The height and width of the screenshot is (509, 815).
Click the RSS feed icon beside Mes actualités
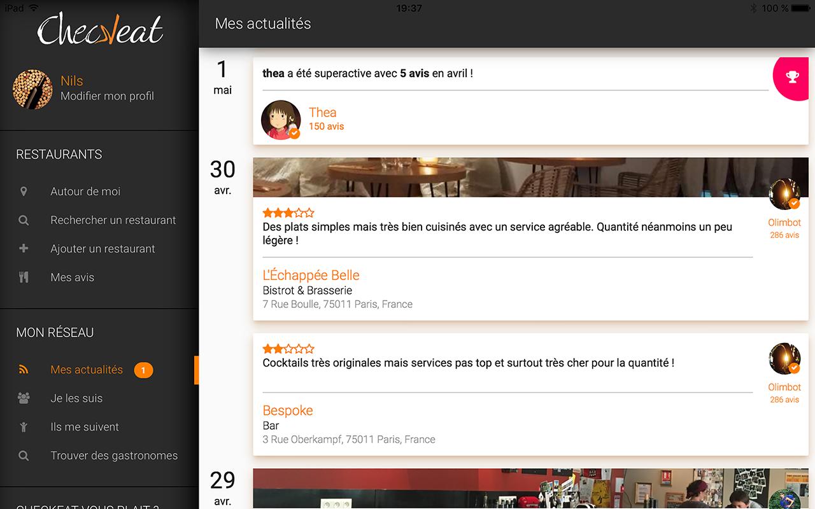pos(24,370)
